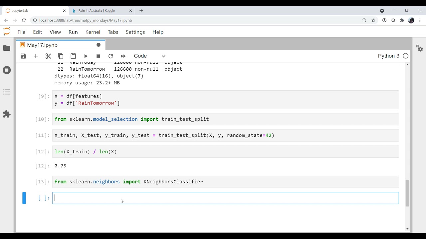Save the notebook with the floppy disk icon

pyautogui.click(x=23, y=56)
